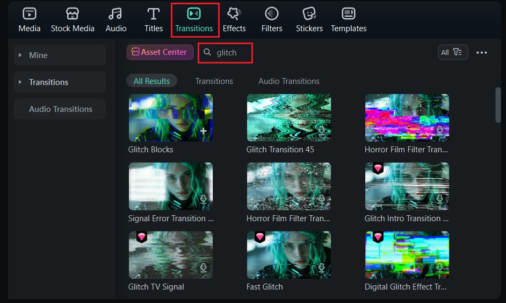Click the Glitch Transition 45 label text
The height and width of the screenshot is (303, 506).
[280, 150]
